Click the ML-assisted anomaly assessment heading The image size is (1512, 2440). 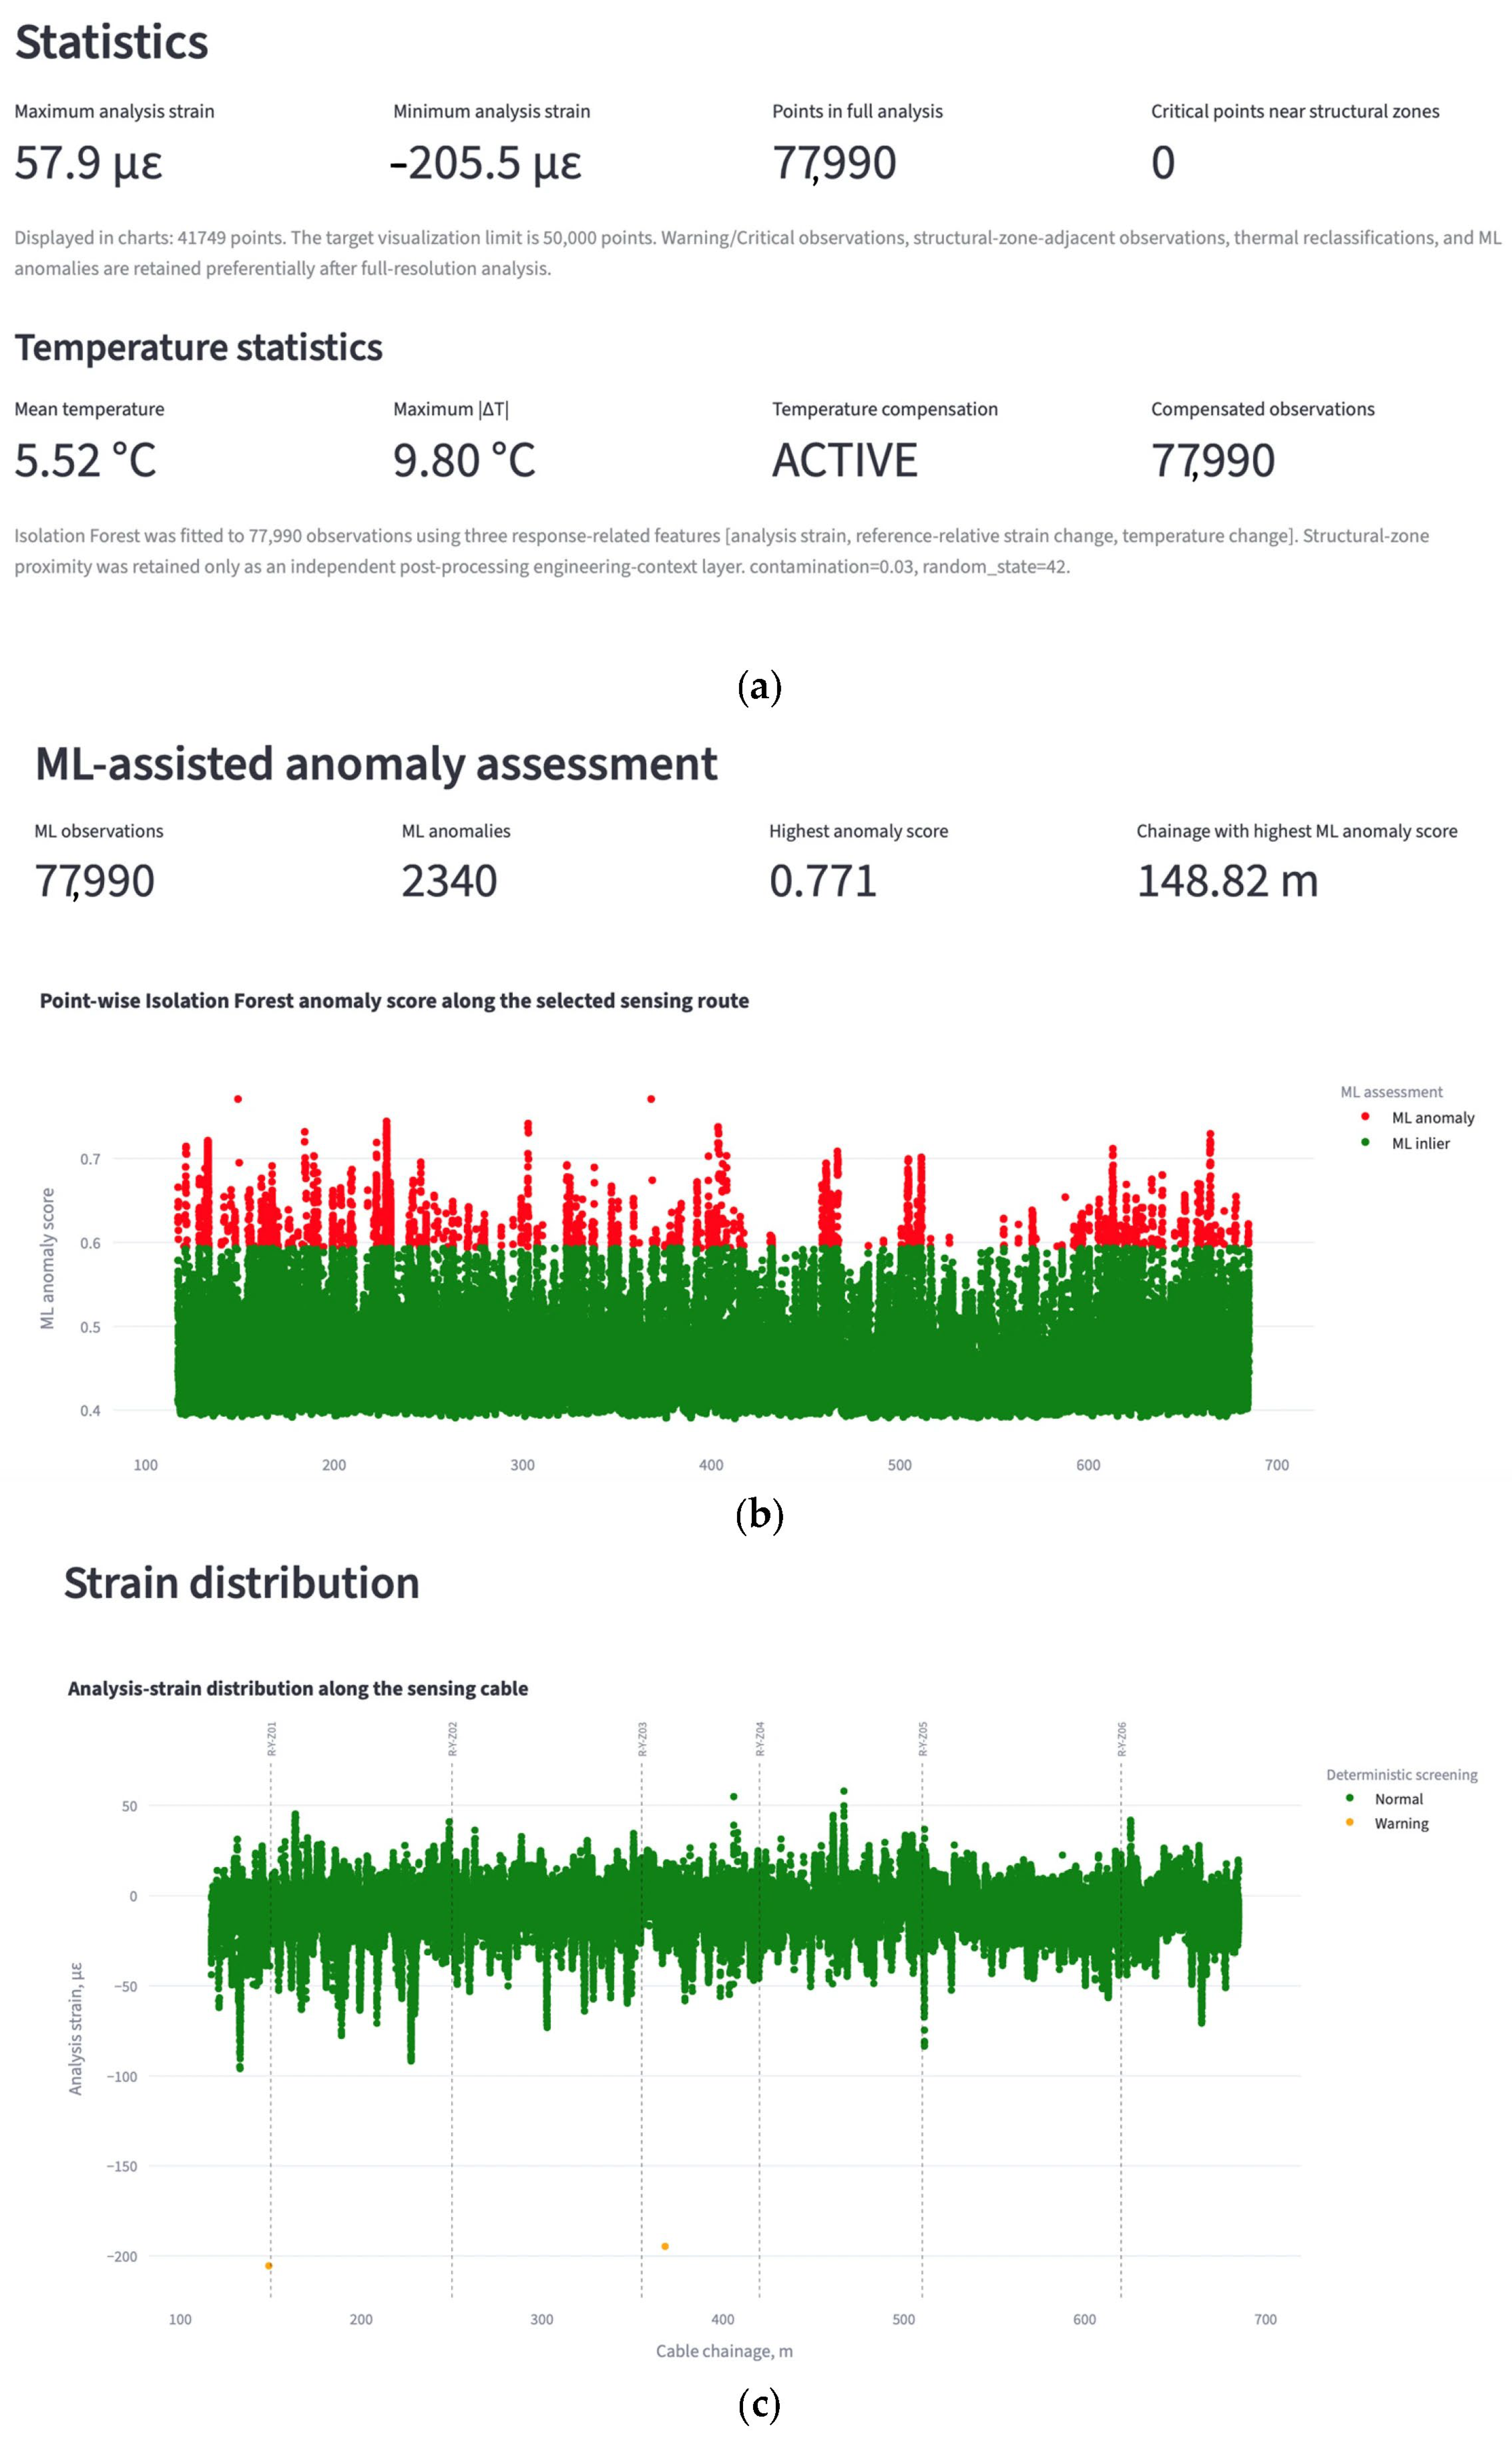376,764
